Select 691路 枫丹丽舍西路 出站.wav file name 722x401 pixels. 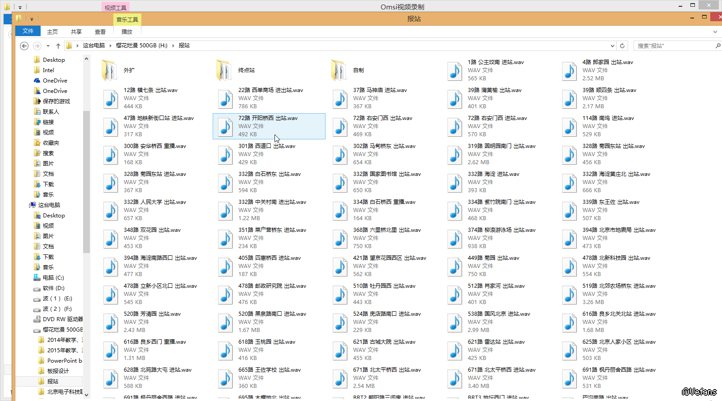coord(619,370)
